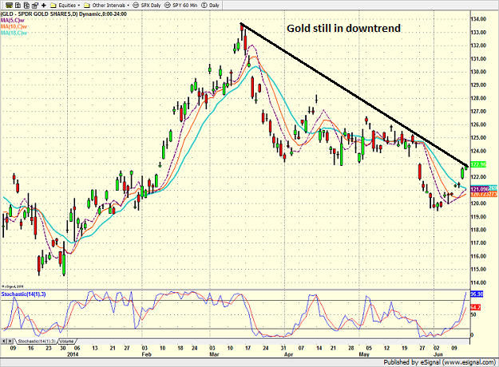Image resolution: width=499 pixels, height=367 pixels.
Task: Load the SPX Daily chart shortcut
Action: pyautogui.click(x=147, y=6)
